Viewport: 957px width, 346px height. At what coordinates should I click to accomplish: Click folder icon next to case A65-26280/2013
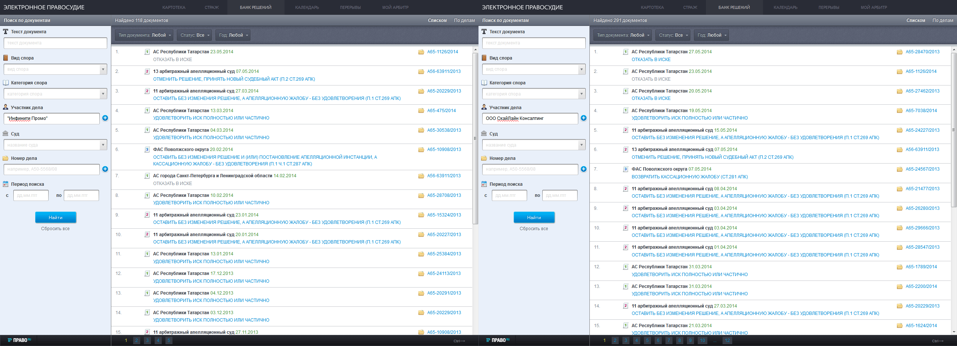click(900, 208)
